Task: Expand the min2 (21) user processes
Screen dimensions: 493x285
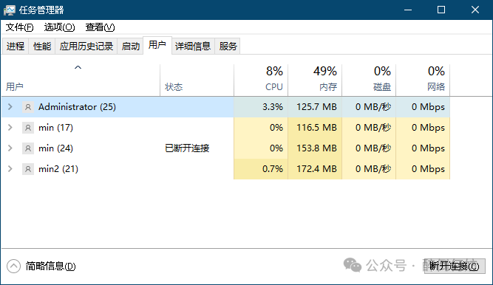Action: click(10, 169)
